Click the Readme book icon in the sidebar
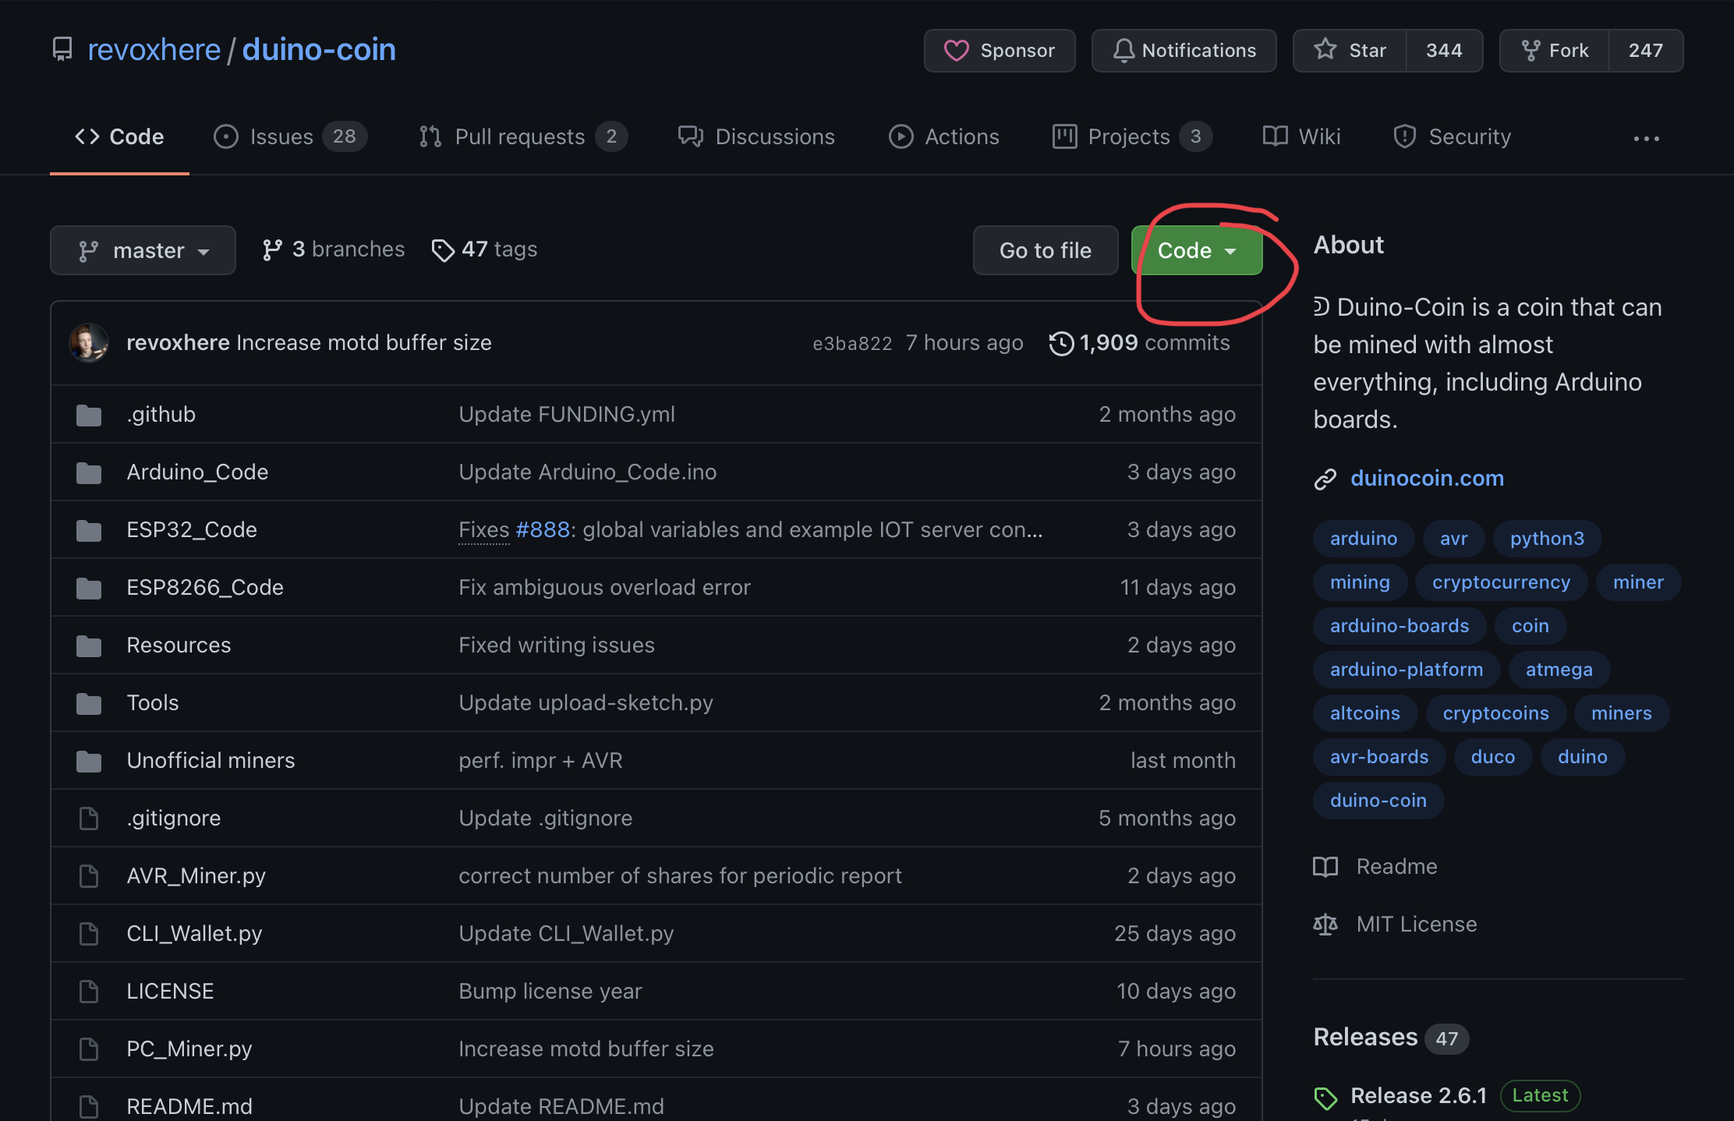 [1325, 867]
